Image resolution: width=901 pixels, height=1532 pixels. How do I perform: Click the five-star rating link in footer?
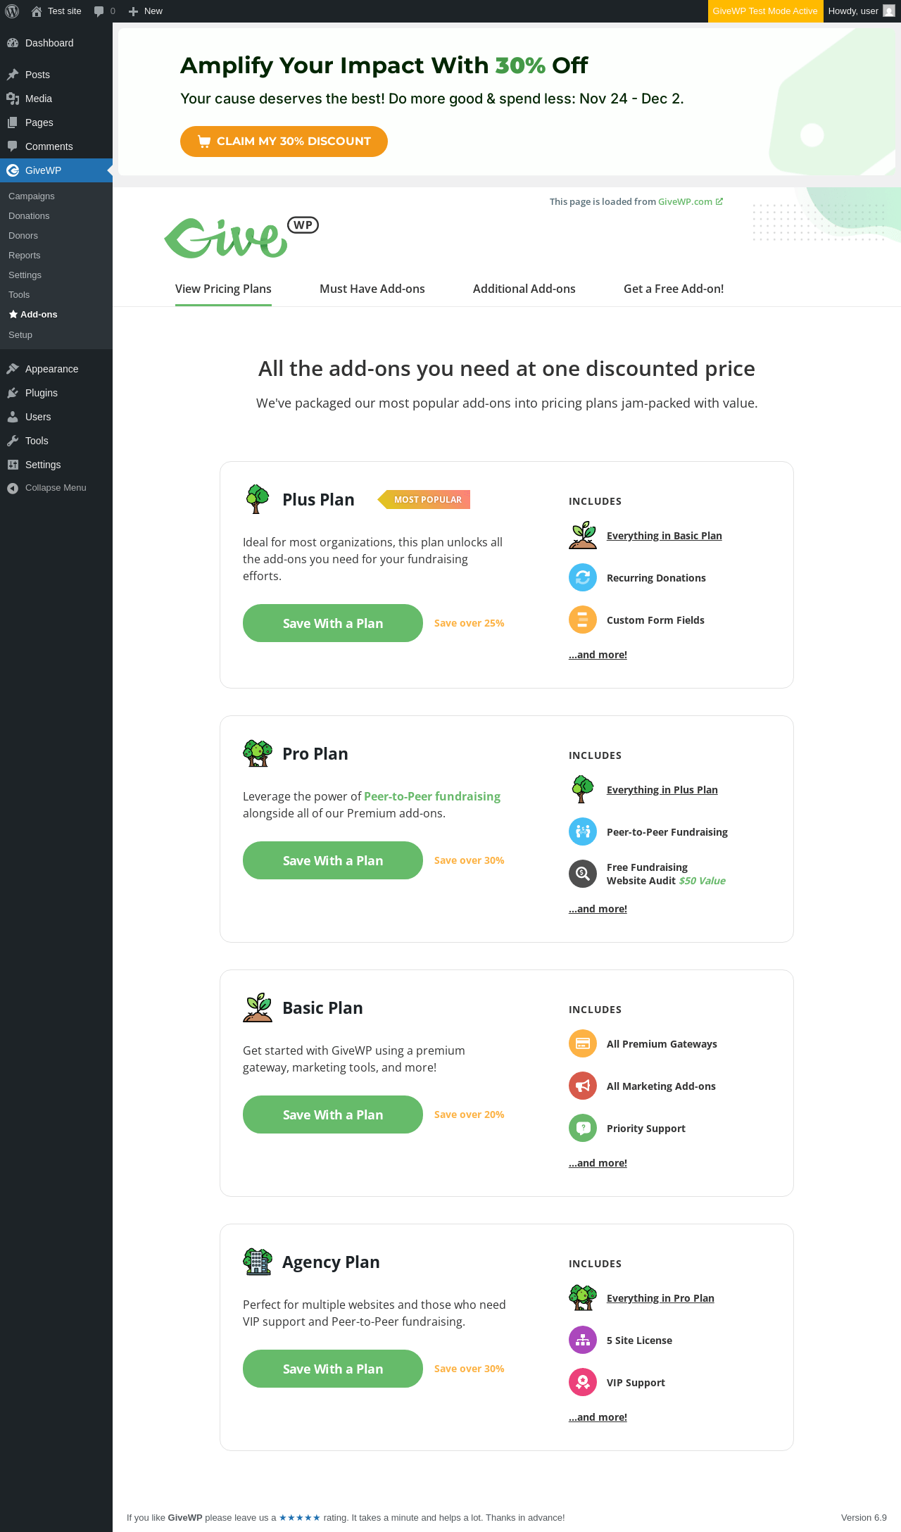click(x=300, y=1518)
